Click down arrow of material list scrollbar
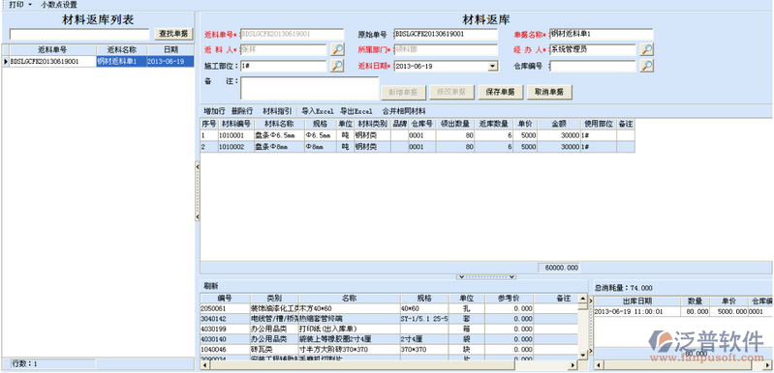 click(x=583, y=355)
